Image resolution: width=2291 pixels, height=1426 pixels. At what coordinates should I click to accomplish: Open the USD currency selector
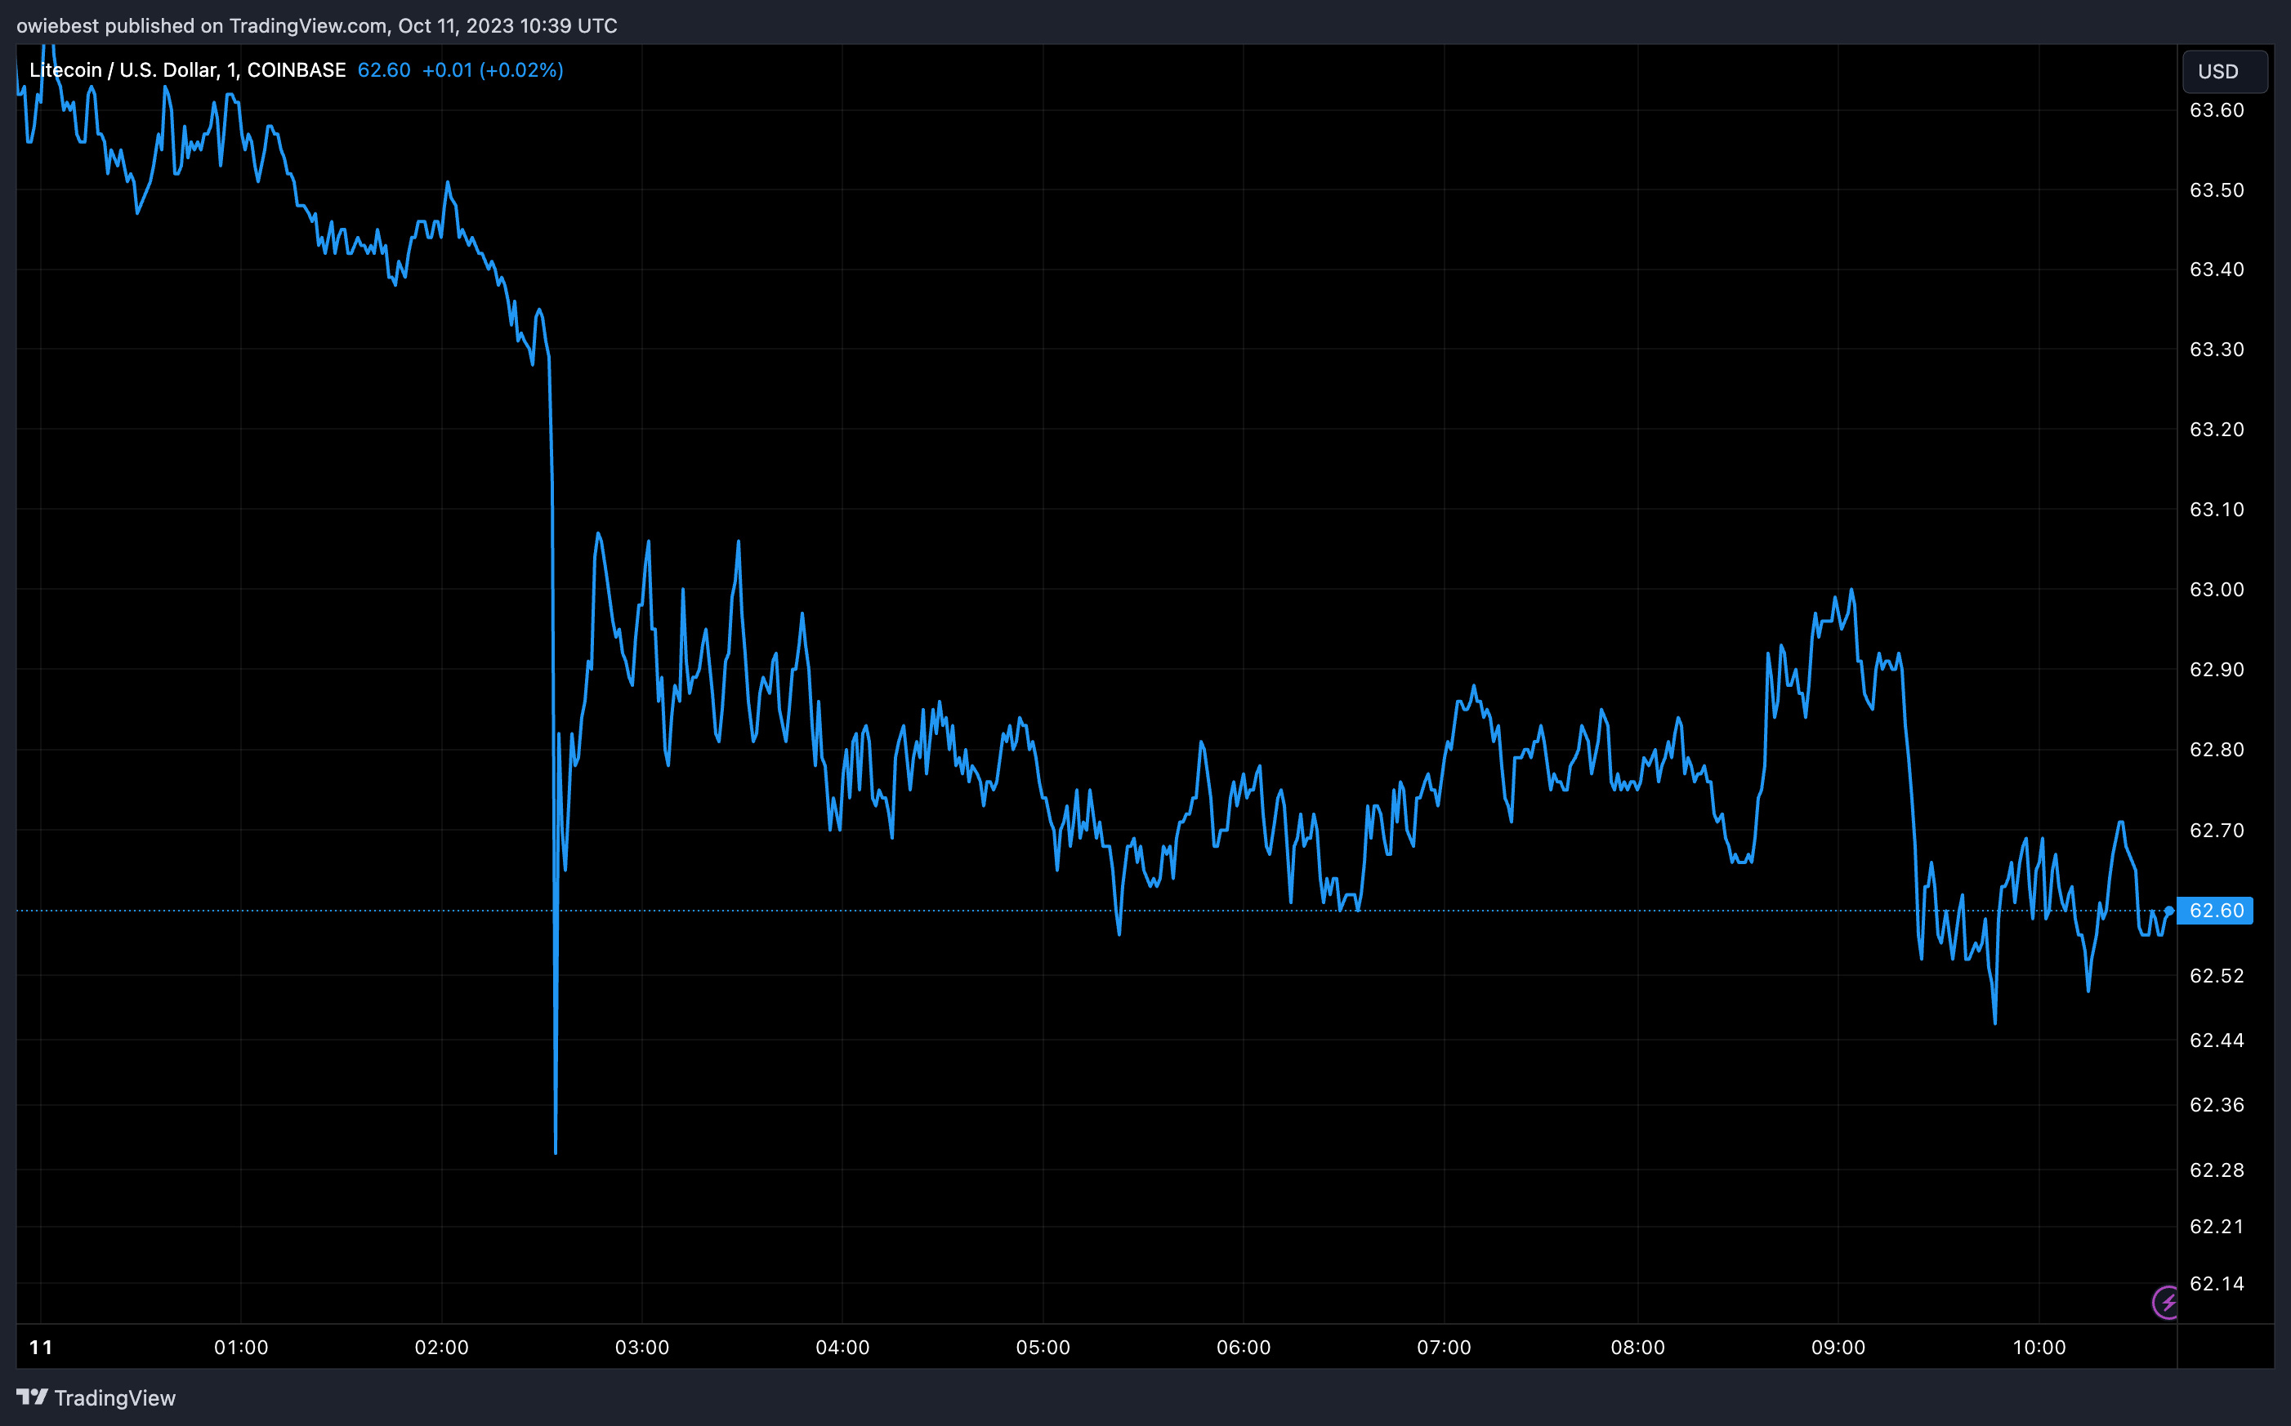coord(2225,72)
